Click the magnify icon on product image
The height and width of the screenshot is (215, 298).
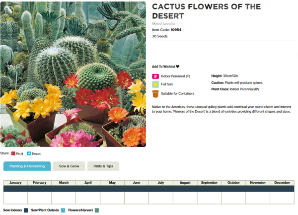141,7
